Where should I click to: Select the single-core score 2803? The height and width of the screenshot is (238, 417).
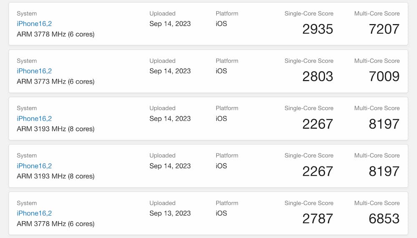click(x=317, y=76)
